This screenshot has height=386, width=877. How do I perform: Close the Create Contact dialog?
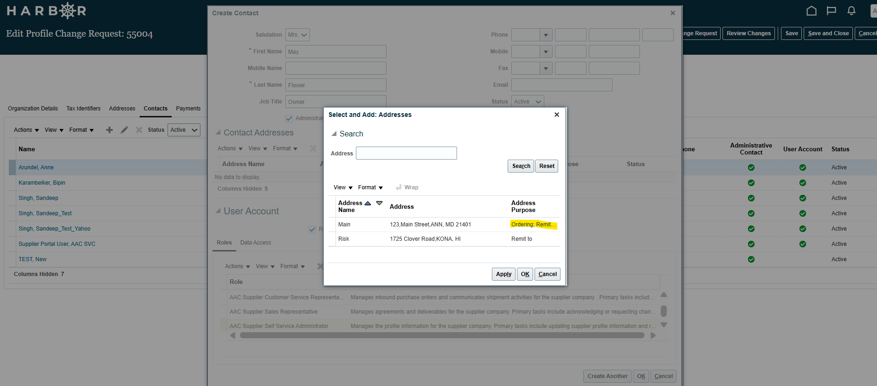tap(673, 13)
